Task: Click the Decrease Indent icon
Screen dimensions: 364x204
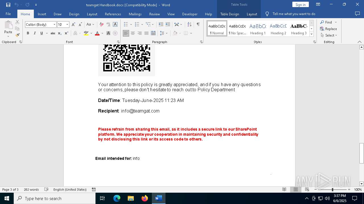Action: [x=161, y=25]
